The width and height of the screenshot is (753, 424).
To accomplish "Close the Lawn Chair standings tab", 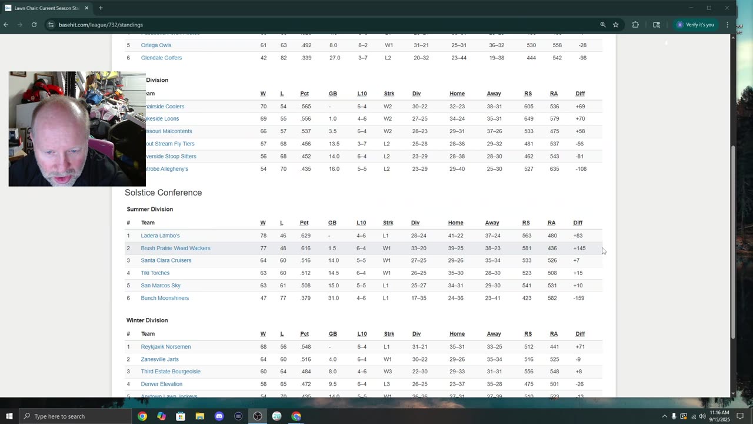I will (86, 8).
